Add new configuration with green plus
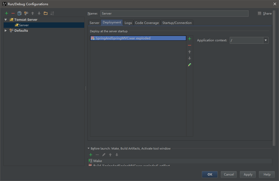 click(7, 13)
